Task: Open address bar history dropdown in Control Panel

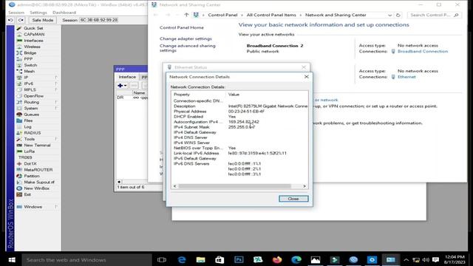Action: pos(389,15)
